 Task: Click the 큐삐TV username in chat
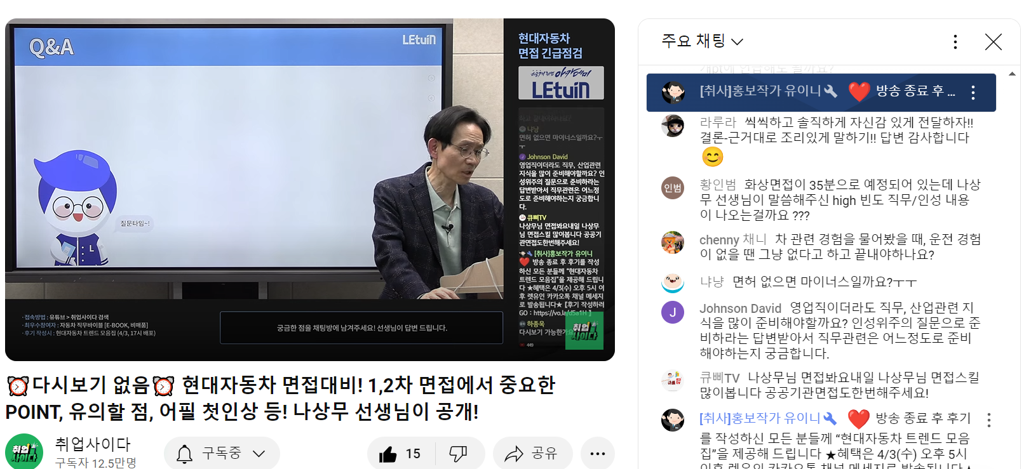[720, 378]
